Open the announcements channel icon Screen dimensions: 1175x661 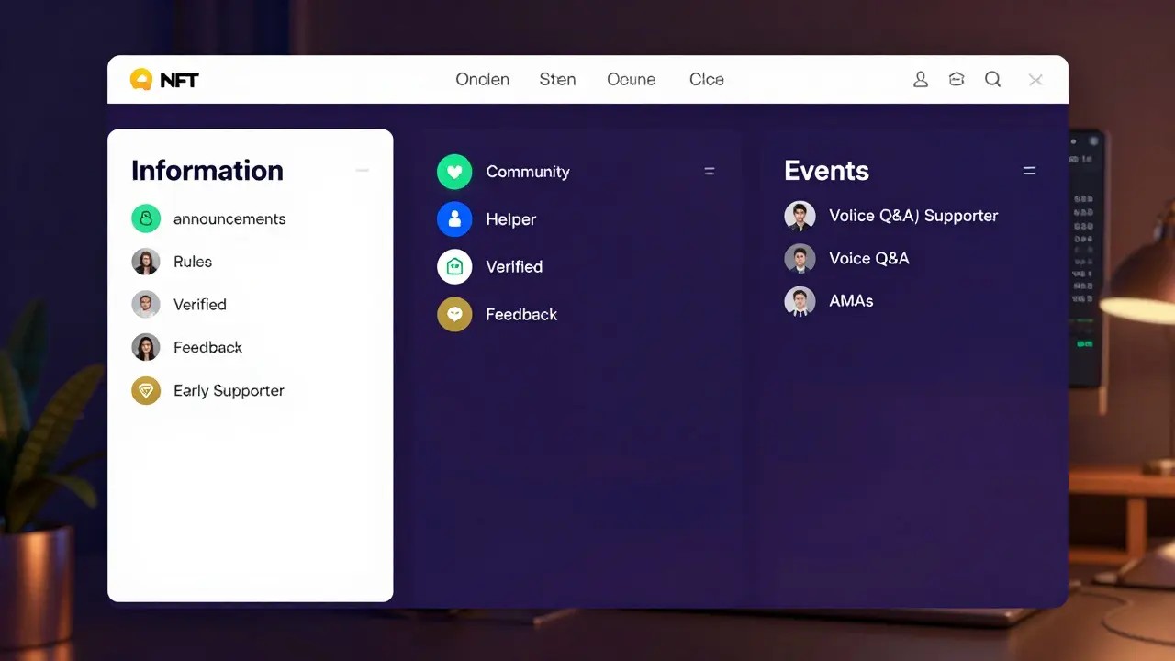click(146, 218)
